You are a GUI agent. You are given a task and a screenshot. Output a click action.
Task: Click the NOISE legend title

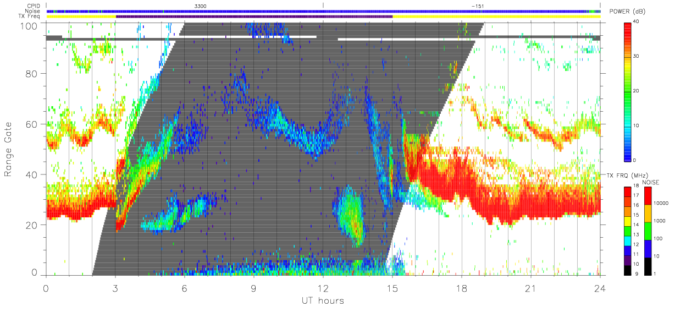651,182
